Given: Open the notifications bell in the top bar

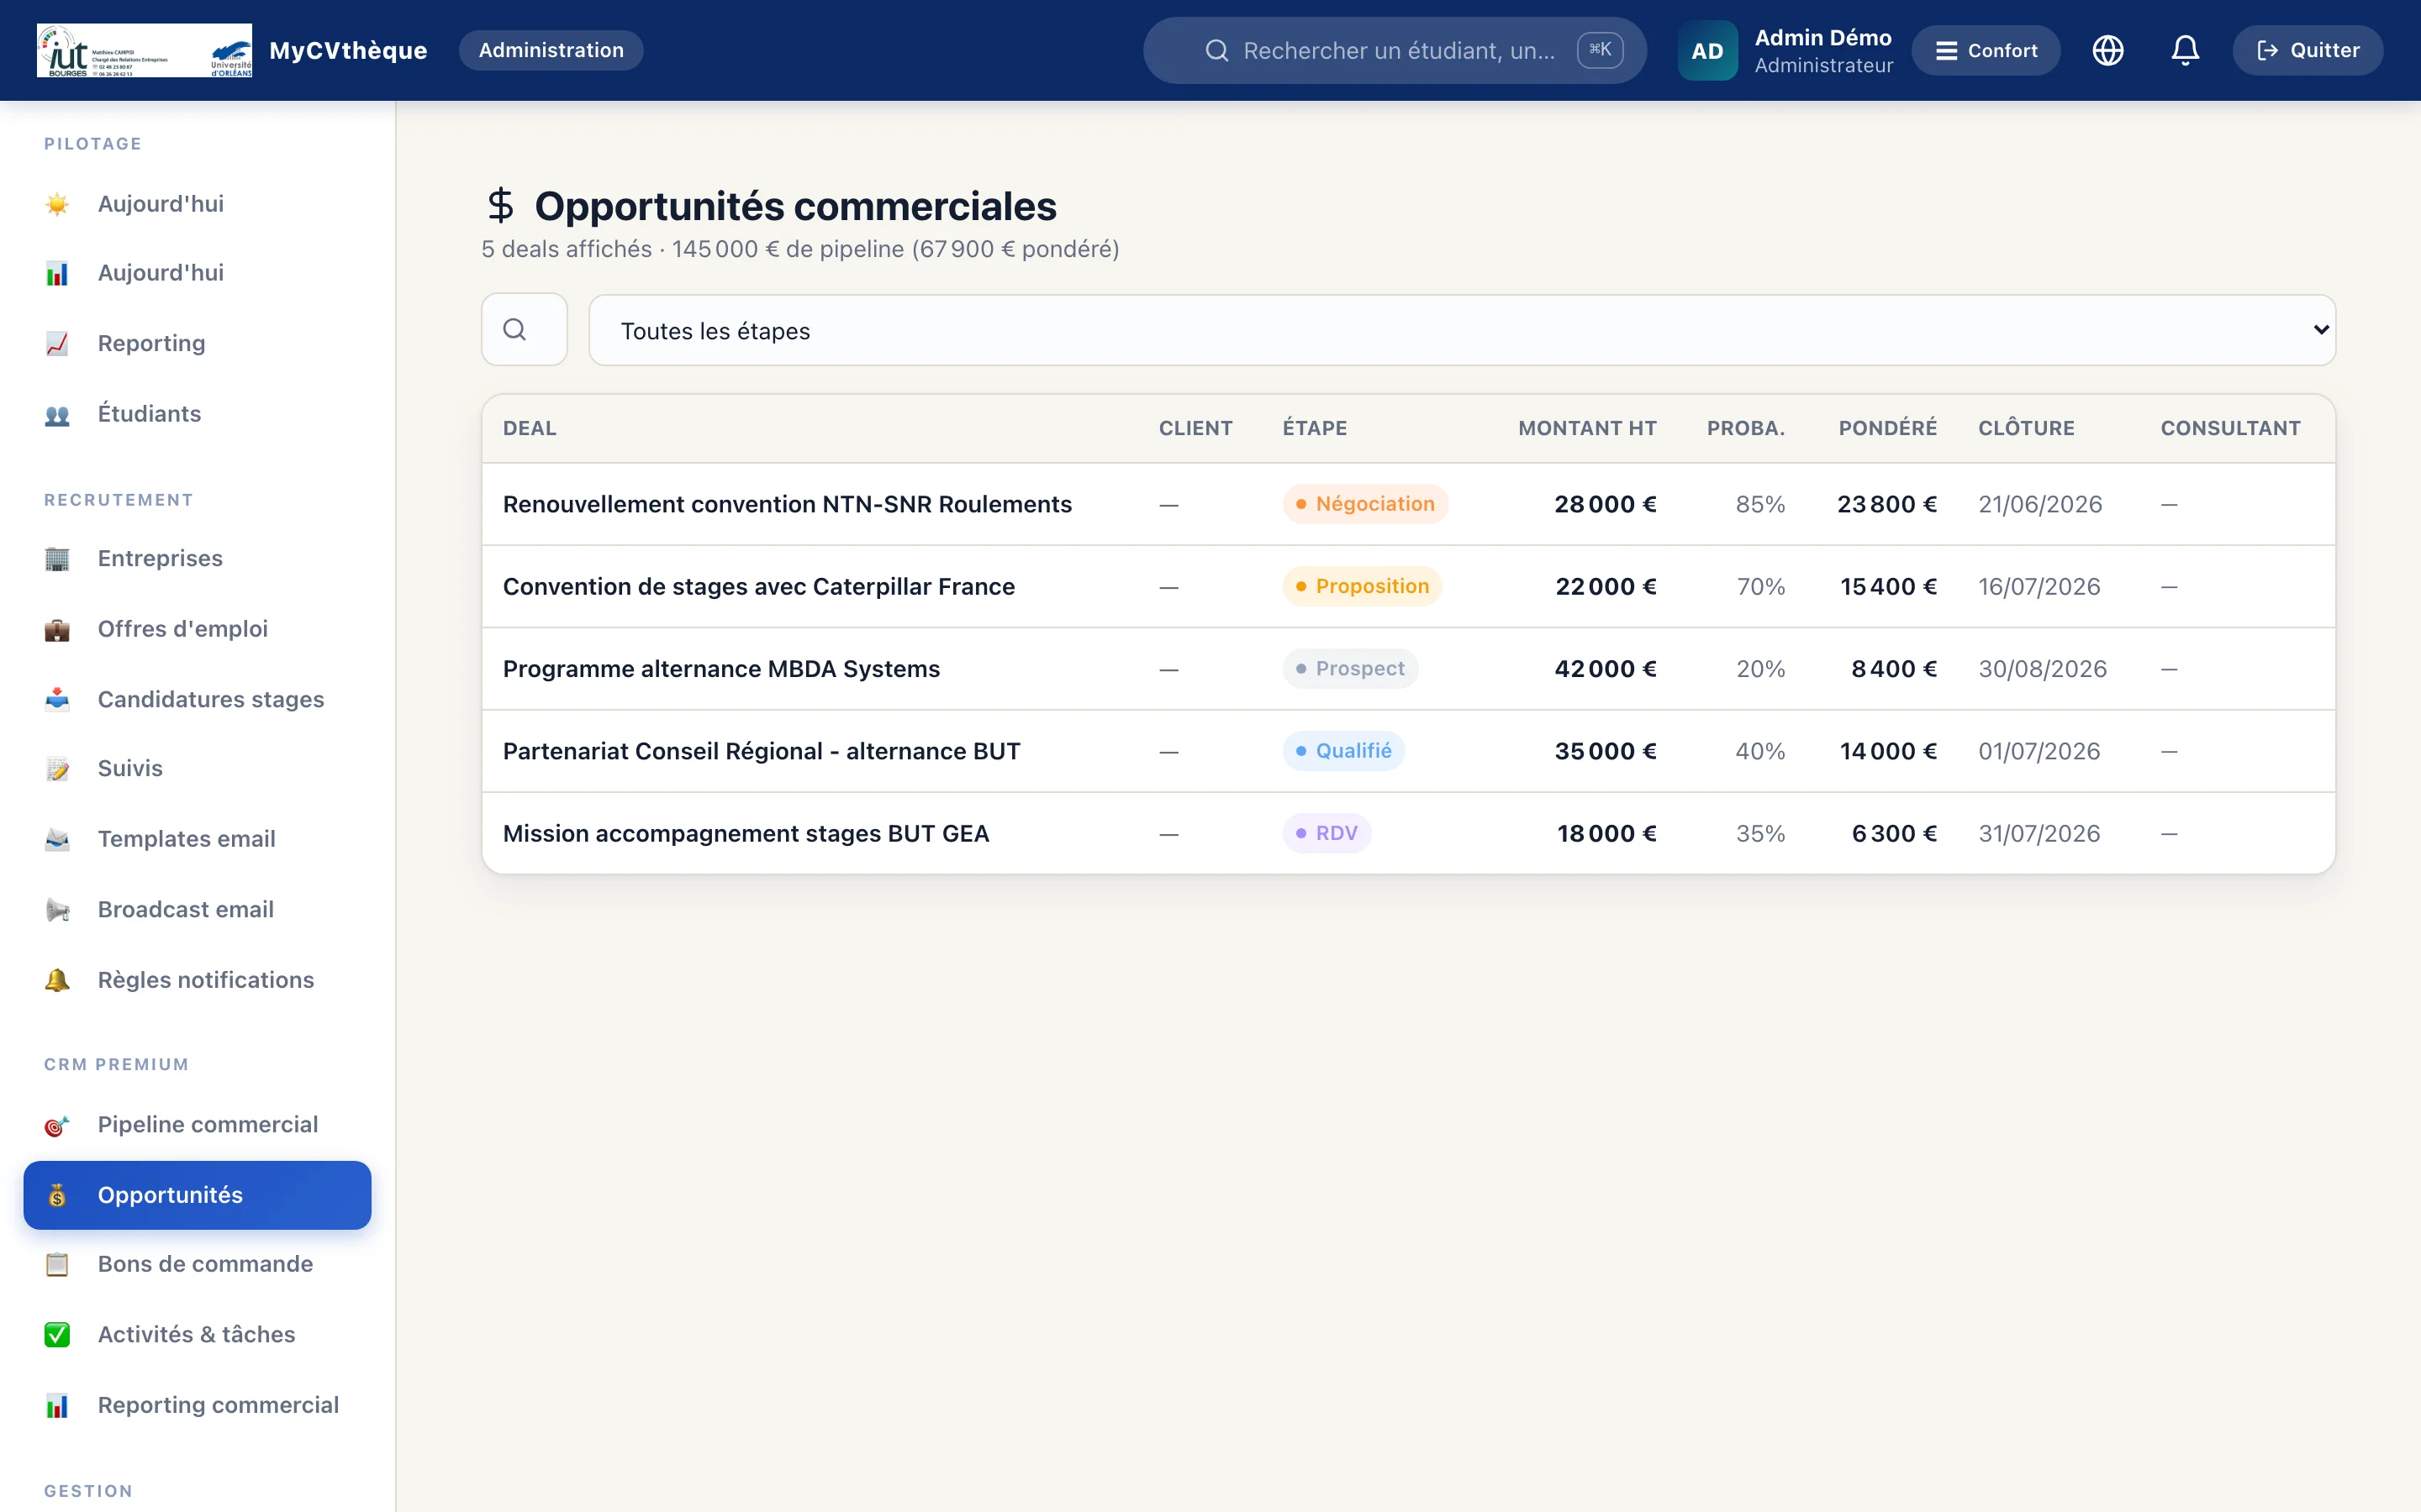Looking at the screenshot, I should pyautogui.click(x=2185, y=50).
